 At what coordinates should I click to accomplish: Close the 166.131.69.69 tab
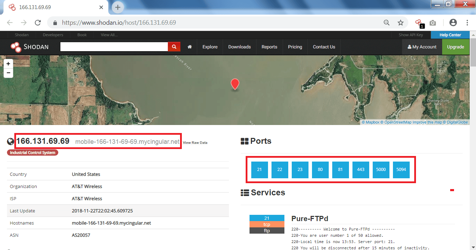102,7
